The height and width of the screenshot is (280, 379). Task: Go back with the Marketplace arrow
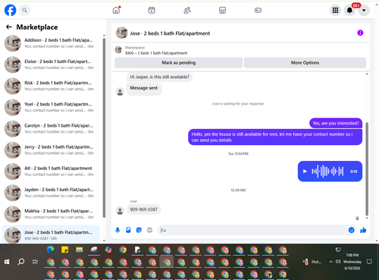(9, 27)
